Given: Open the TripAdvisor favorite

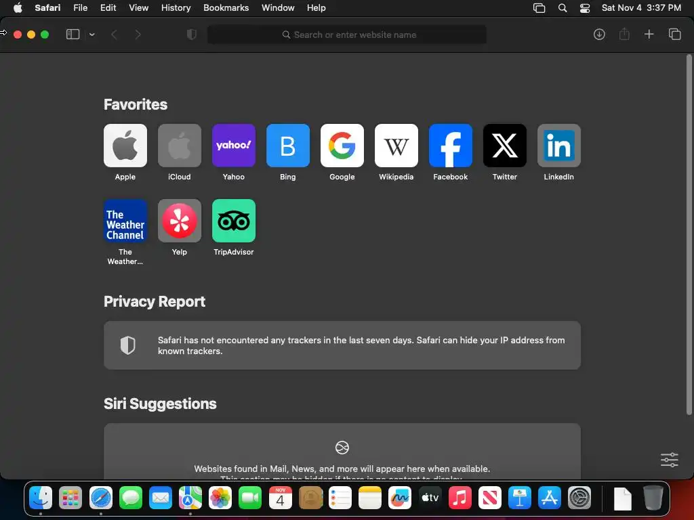Looking at the screenshot, I should 234,221.
